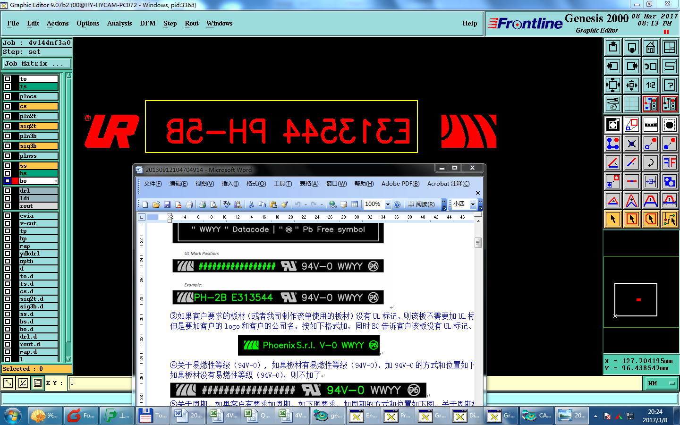Toggle checkbox for layer ss
680x425 pixels.
click(8, 166)
